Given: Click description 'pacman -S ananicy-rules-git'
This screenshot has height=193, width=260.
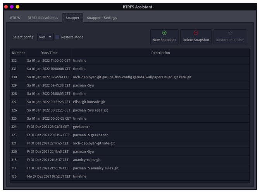Looking at the screenshot, I should tap(96, 168).
